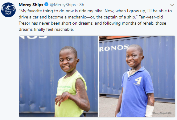Visit the @MercyShips handle link
The image size is (177, 120).
[x=63, y=5]
